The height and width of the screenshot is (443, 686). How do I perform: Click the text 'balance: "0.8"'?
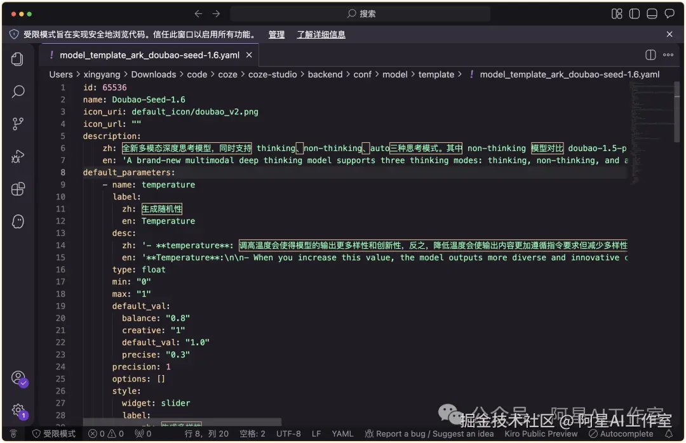(156, 319)
